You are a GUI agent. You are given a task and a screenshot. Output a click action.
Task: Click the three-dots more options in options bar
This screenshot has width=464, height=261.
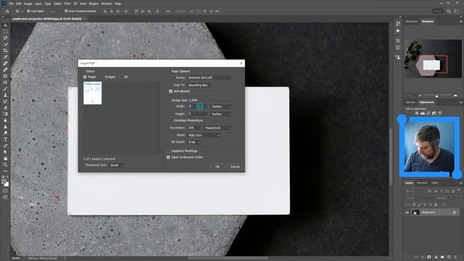click(167, 12)
